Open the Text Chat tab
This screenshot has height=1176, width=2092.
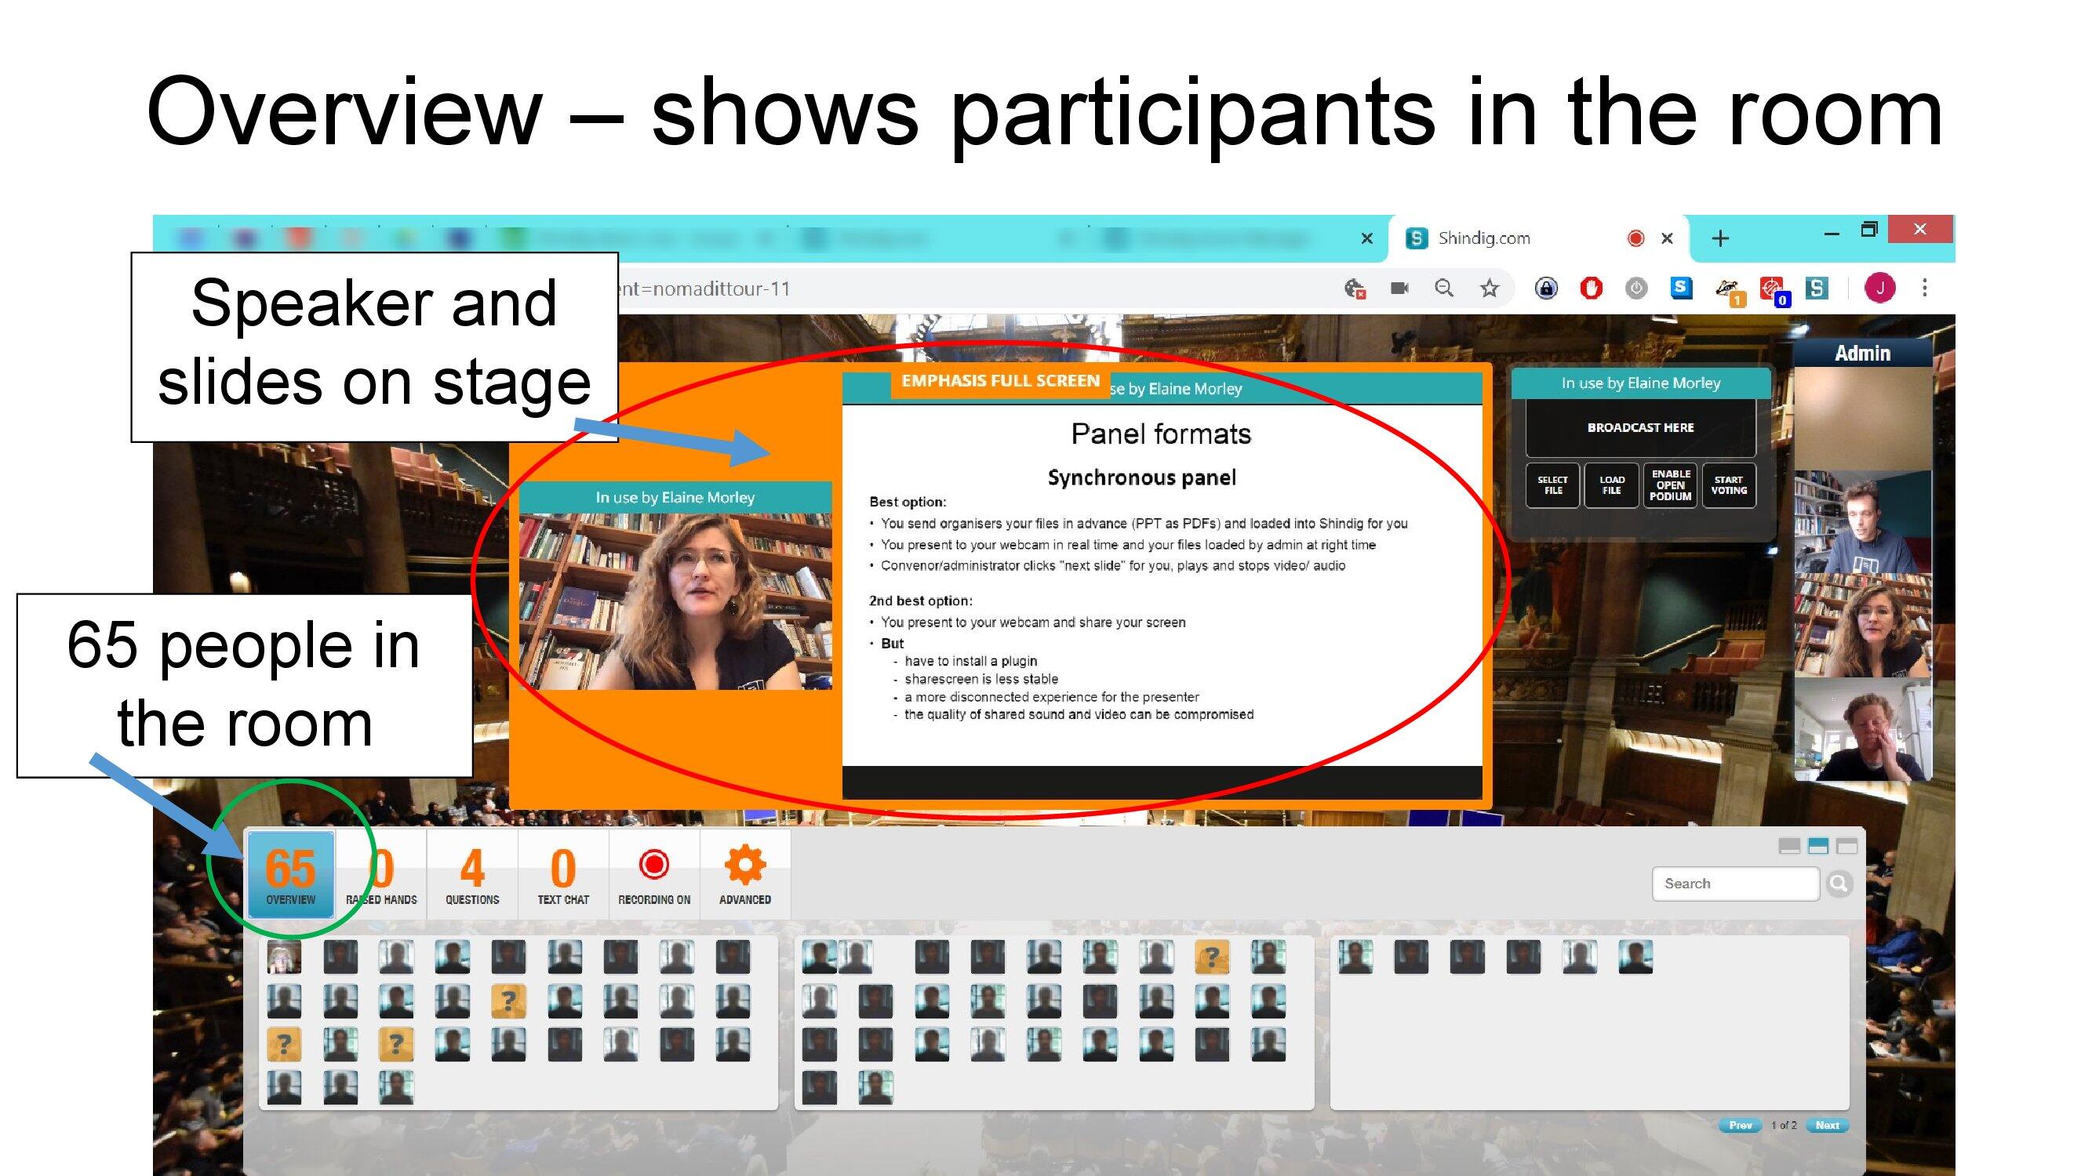coord(562,874)
